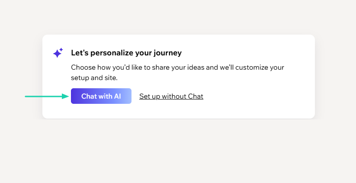Viewport: 356px width, 183px height.
Task: Click the "Let's personalize your journey" heading
Action: pos(126,53)
